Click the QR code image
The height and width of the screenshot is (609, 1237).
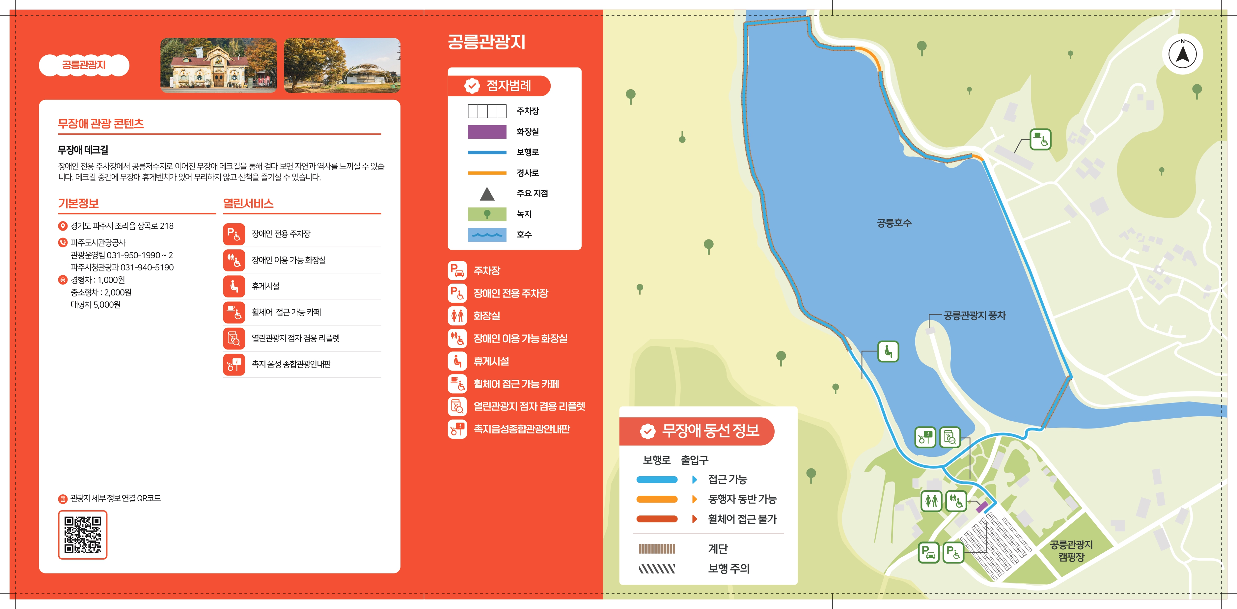83,535
